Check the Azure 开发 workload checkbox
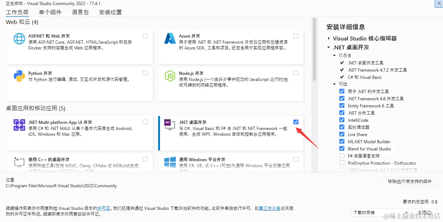Screen dimensions: 443x222 coord(296,35)
